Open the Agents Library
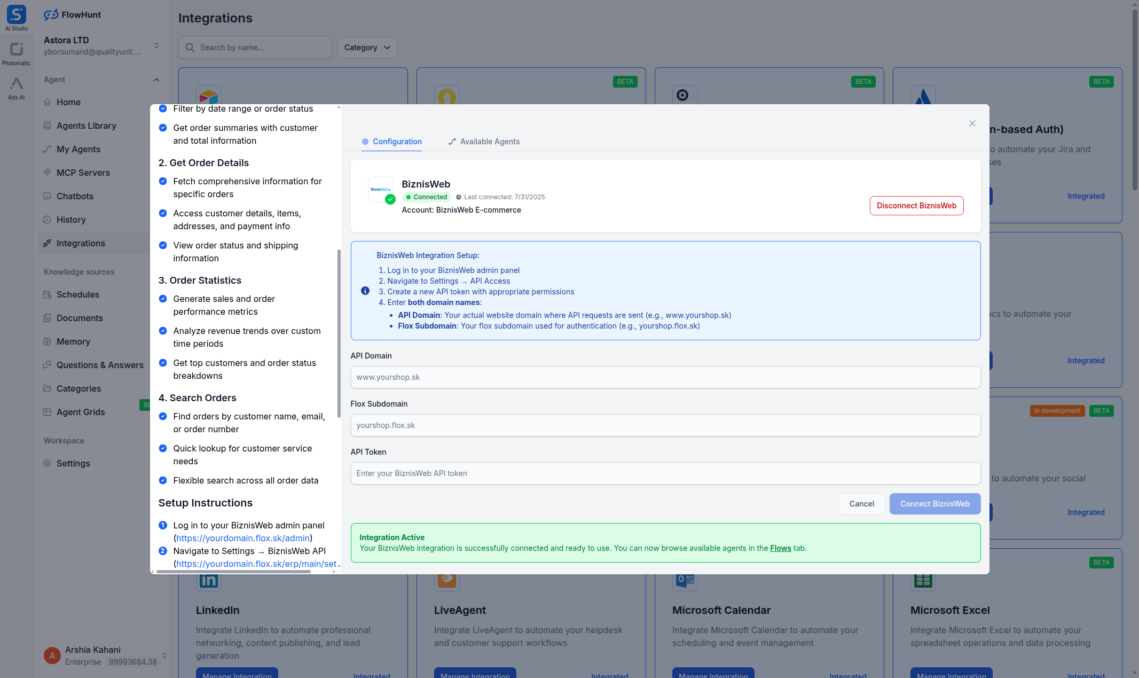Image resolution: width=1139 pixels, height=678 pixels. click(x=87, y=126)
